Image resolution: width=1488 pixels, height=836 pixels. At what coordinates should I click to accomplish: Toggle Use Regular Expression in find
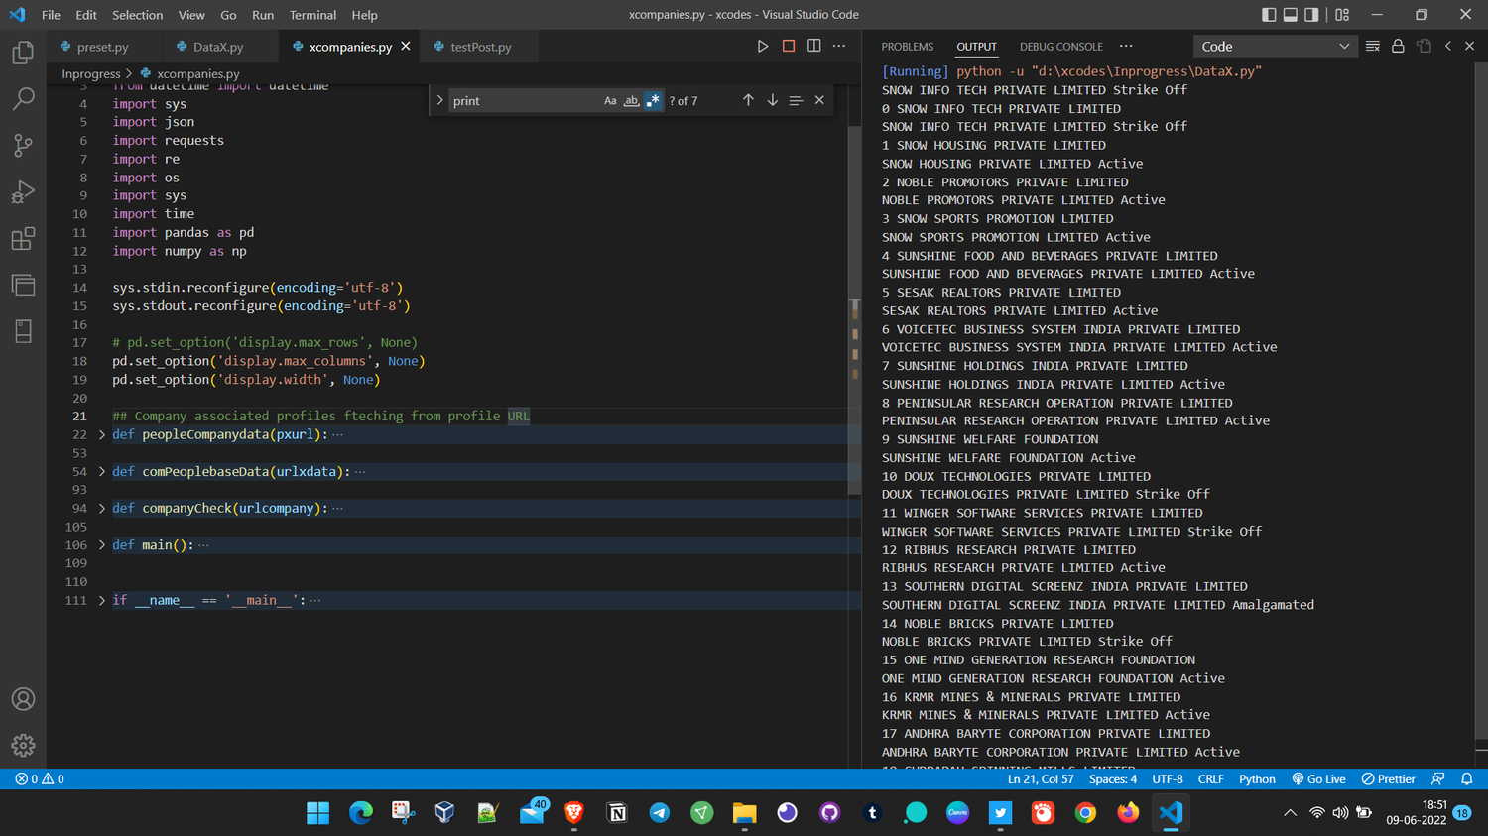click(653, 100)
